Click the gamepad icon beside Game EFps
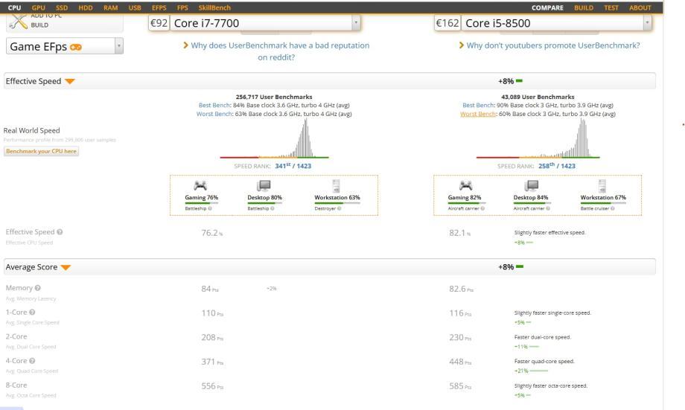 coord(76,47)
